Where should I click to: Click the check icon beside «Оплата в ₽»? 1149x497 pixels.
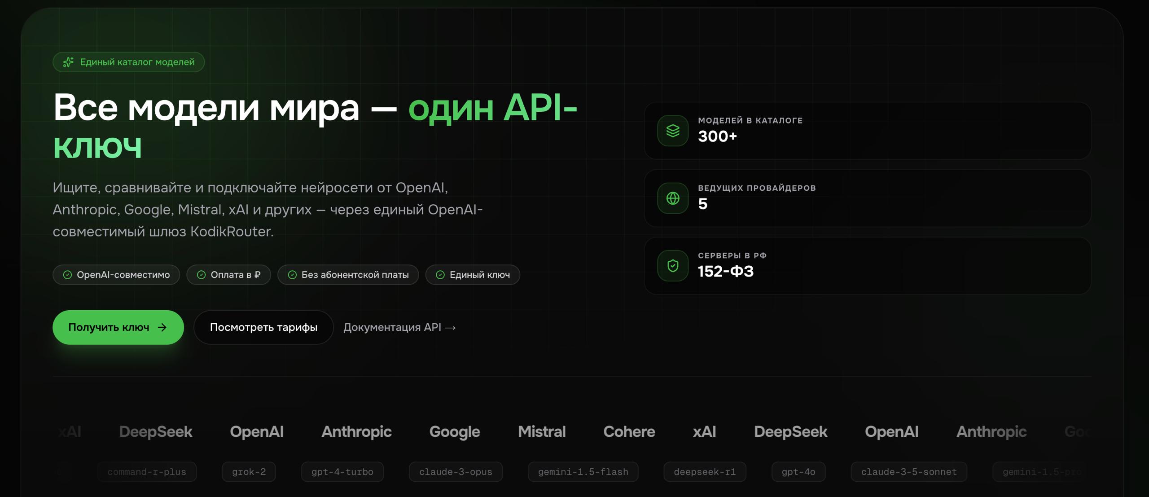pos(202,275)
